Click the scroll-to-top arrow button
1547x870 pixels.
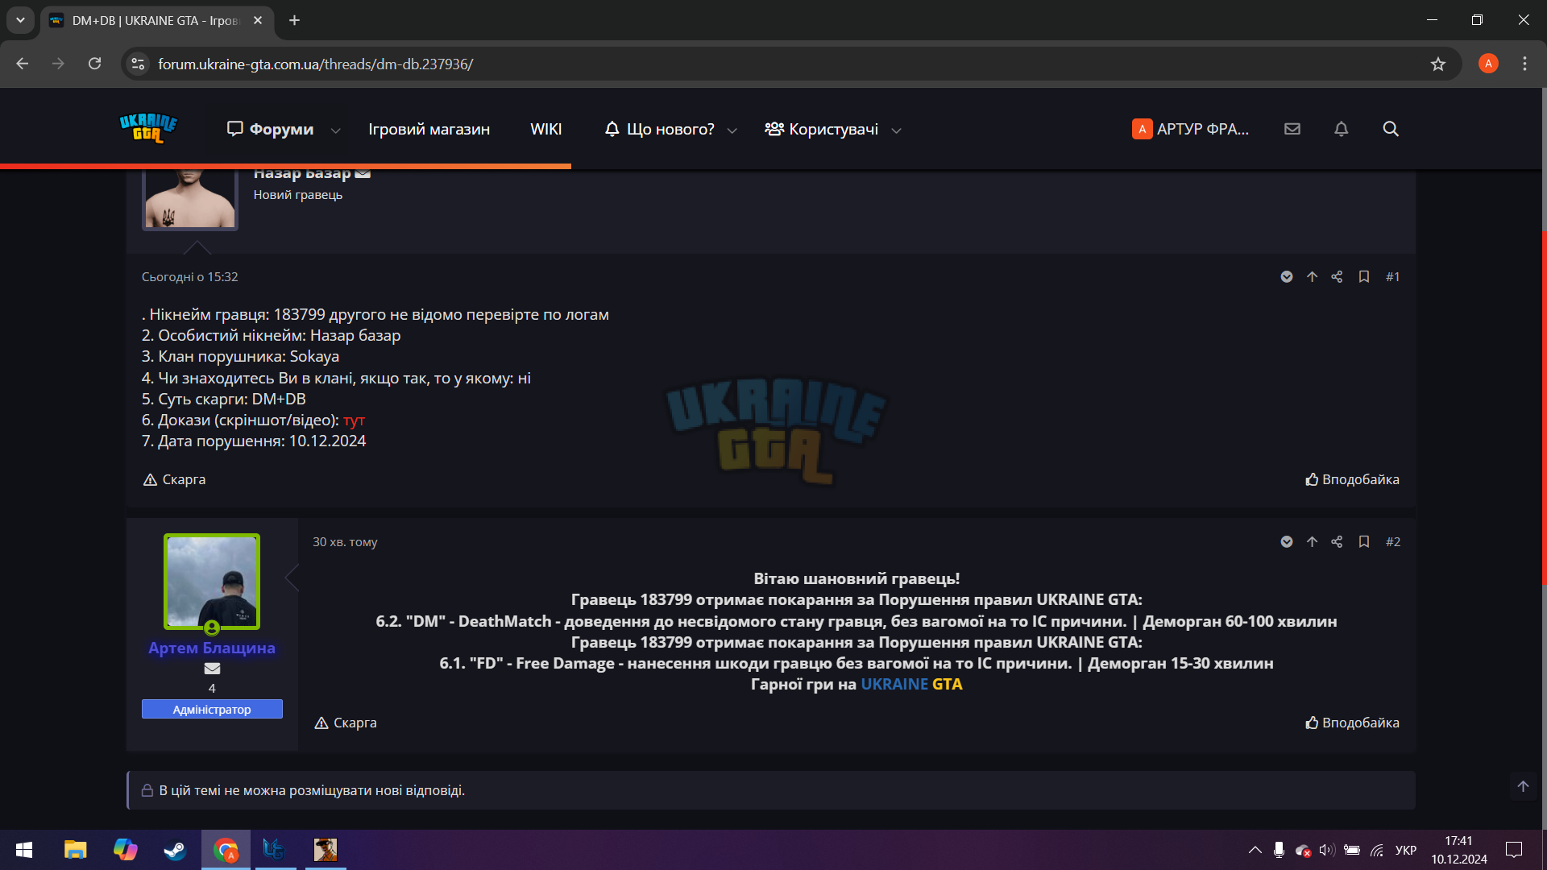[1523, 786]
